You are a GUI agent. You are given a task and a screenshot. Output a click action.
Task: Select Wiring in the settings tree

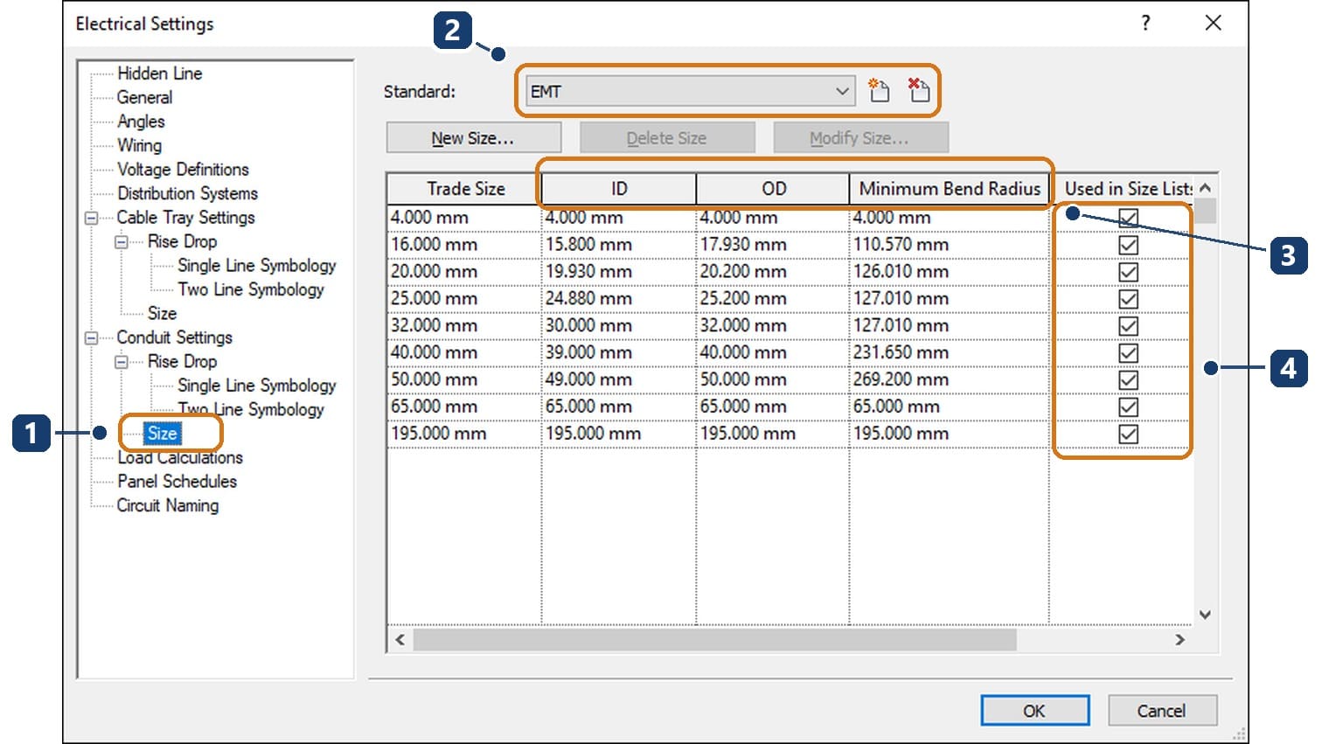pyautogui.click(x=139, y=145)
